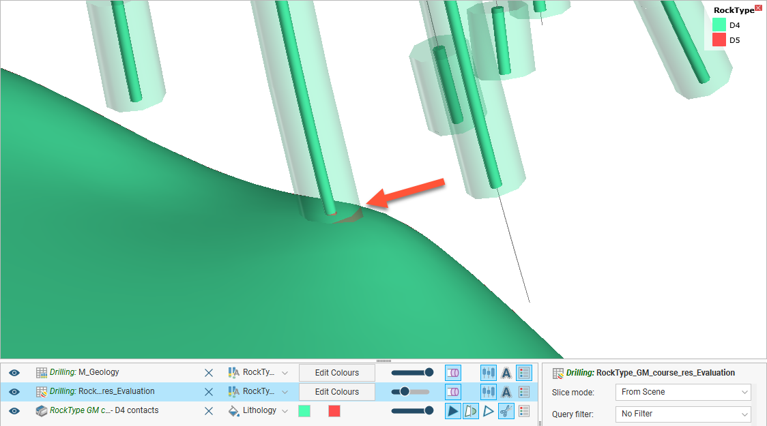The width and height of the screenshot is (767, 426).
Task: Toggle visibility of Rock...res_Evaluation drilling layer
Action: pos(14,392)
